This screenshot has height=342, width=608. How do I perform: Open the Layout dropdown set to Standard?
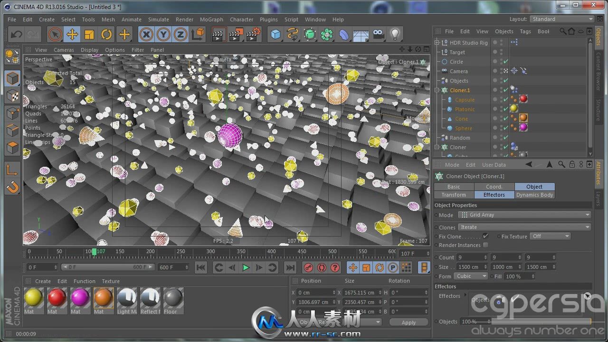click(x=563, y=19)
